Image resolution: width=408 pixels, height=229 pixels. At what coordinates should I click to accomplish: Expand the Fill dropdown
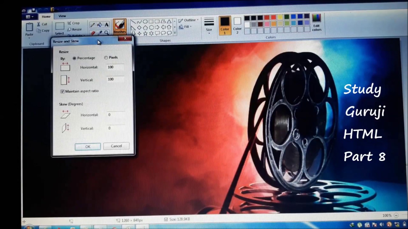[x=185, y=27]
